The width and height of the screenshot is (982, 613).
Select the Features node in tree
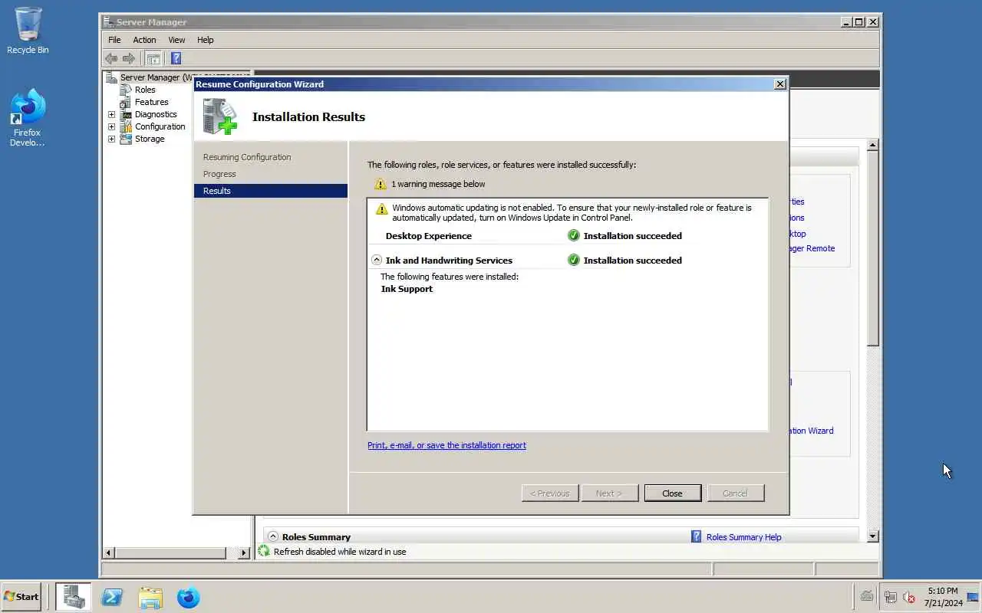click(x=151, y=102)
